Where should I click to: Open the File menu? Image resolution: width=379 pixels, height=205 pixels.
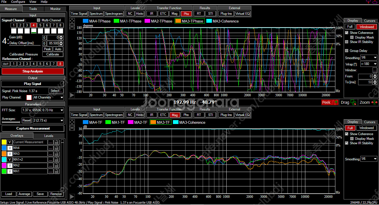(4, 2)
